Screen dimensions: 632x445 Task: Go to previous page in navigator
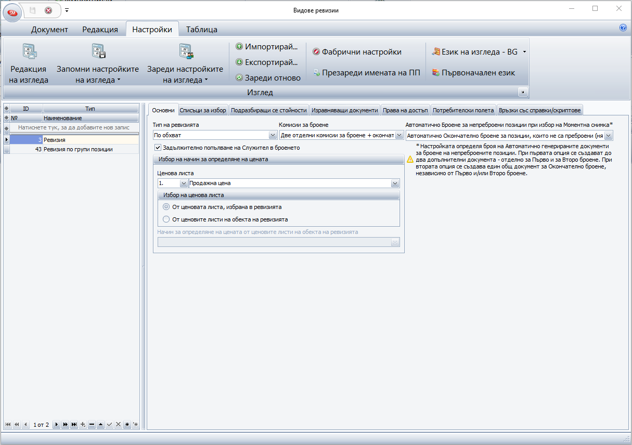click(17, 425)
